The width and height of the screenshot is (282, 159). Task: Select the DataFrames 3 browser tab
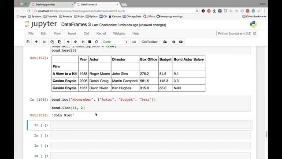coord(97,4)
